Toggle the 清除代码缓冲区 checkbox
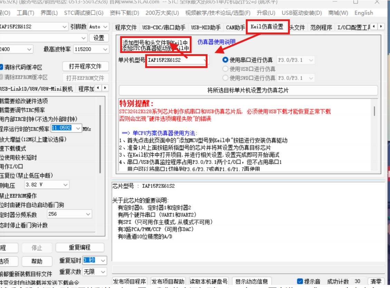The height and width of the screenshot is (288, 390). pos(1,67)
